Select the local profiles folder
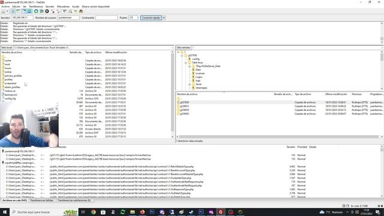Screen dimensions: 384x216 click(x=8, y=80)
